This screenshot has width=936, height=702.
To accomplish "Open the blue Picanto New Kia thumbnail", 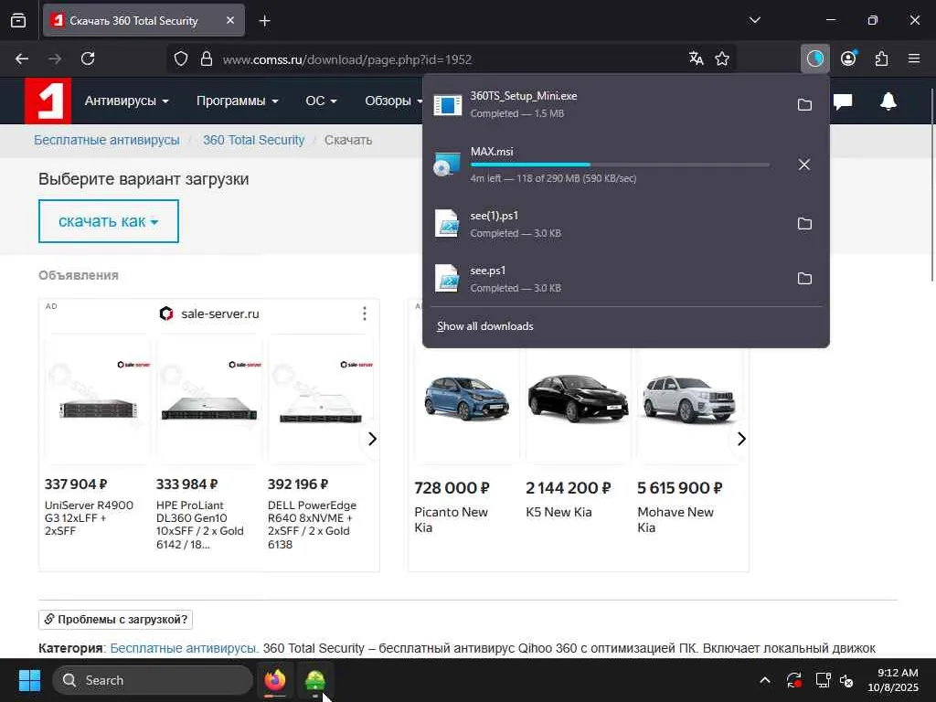I will point(467,399).
